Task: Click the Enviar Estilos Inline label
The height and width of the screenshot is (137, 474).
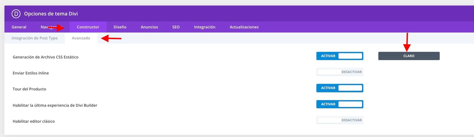Action: point(31,73)
